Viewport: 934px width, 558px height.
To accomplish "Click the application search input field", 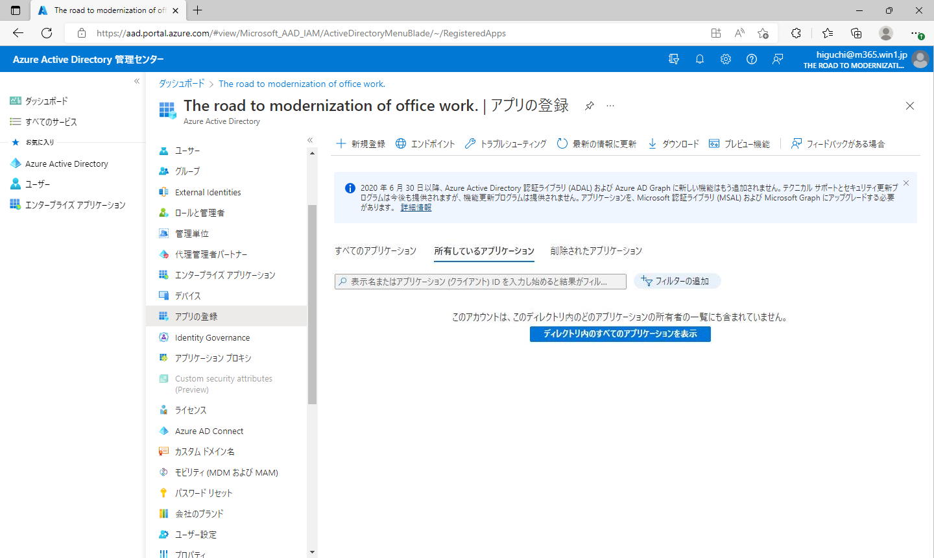I will click(x=481, y=282).
